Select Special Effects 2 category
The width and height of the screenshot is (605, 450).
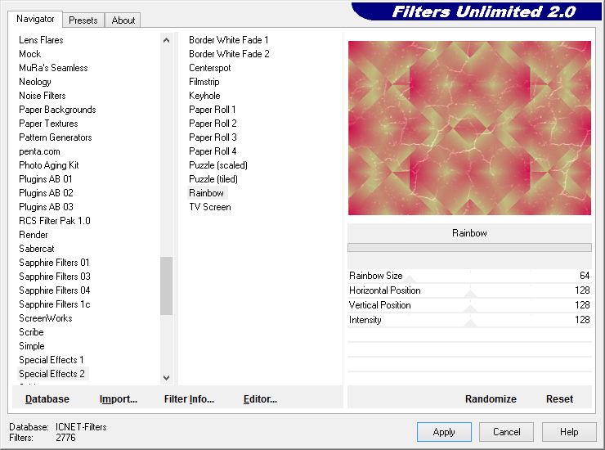[52, 374]
